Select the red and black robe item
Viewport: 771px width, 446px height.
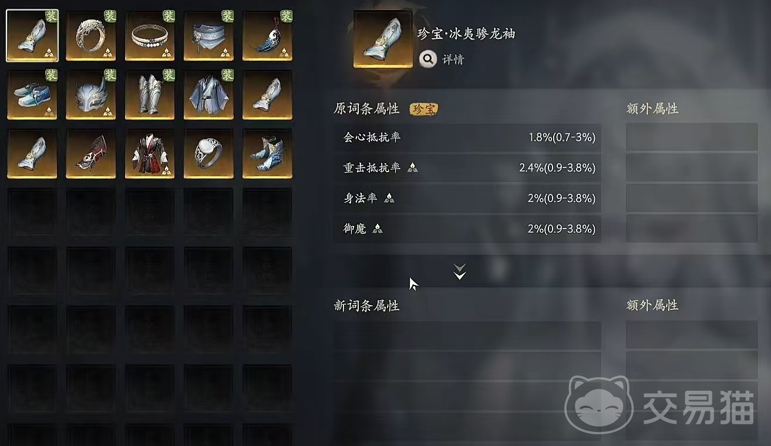pos(150,153)
